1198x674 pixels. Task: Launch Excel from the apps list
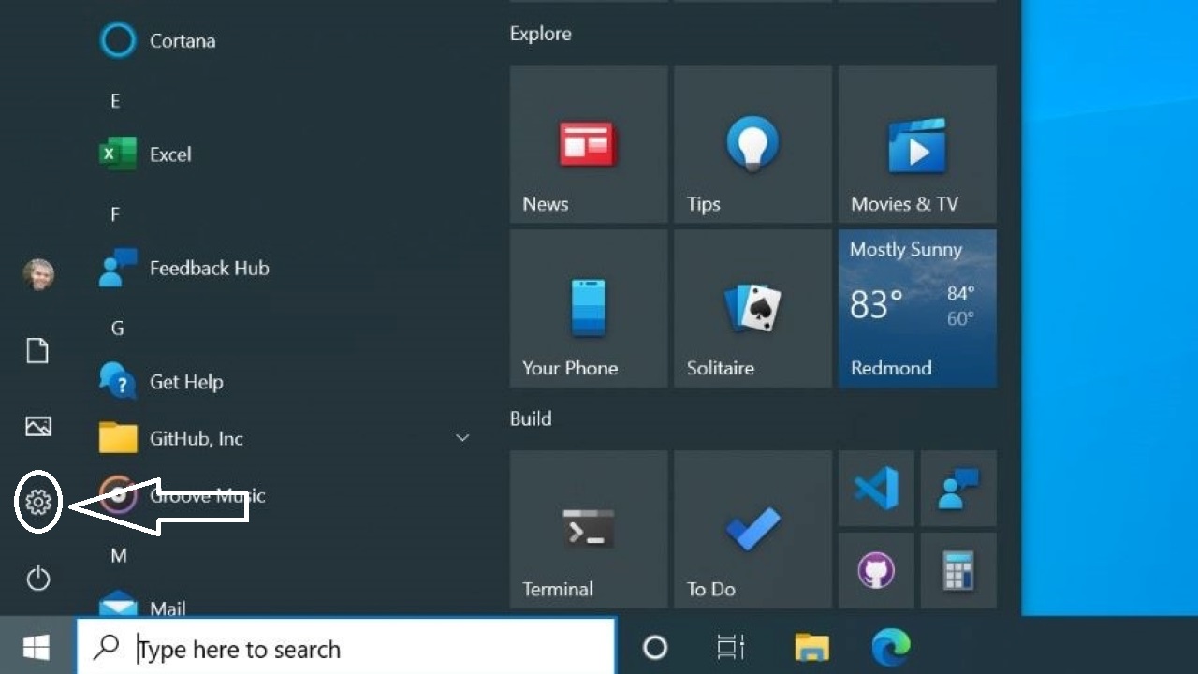(171, 154)
